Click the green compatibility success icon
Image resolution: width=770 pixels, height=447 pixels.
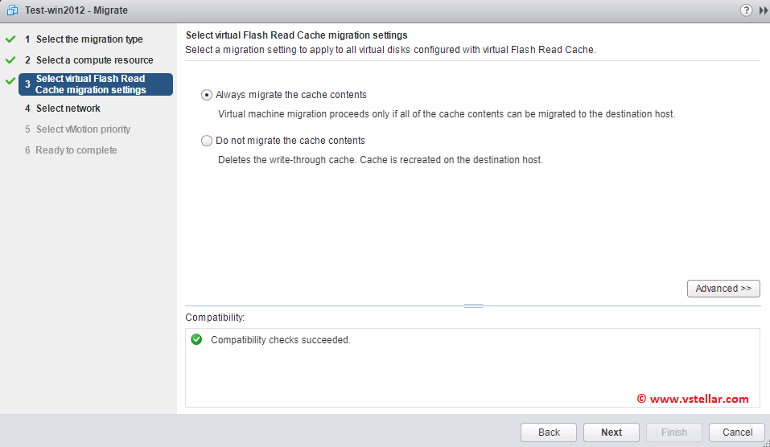196,340
